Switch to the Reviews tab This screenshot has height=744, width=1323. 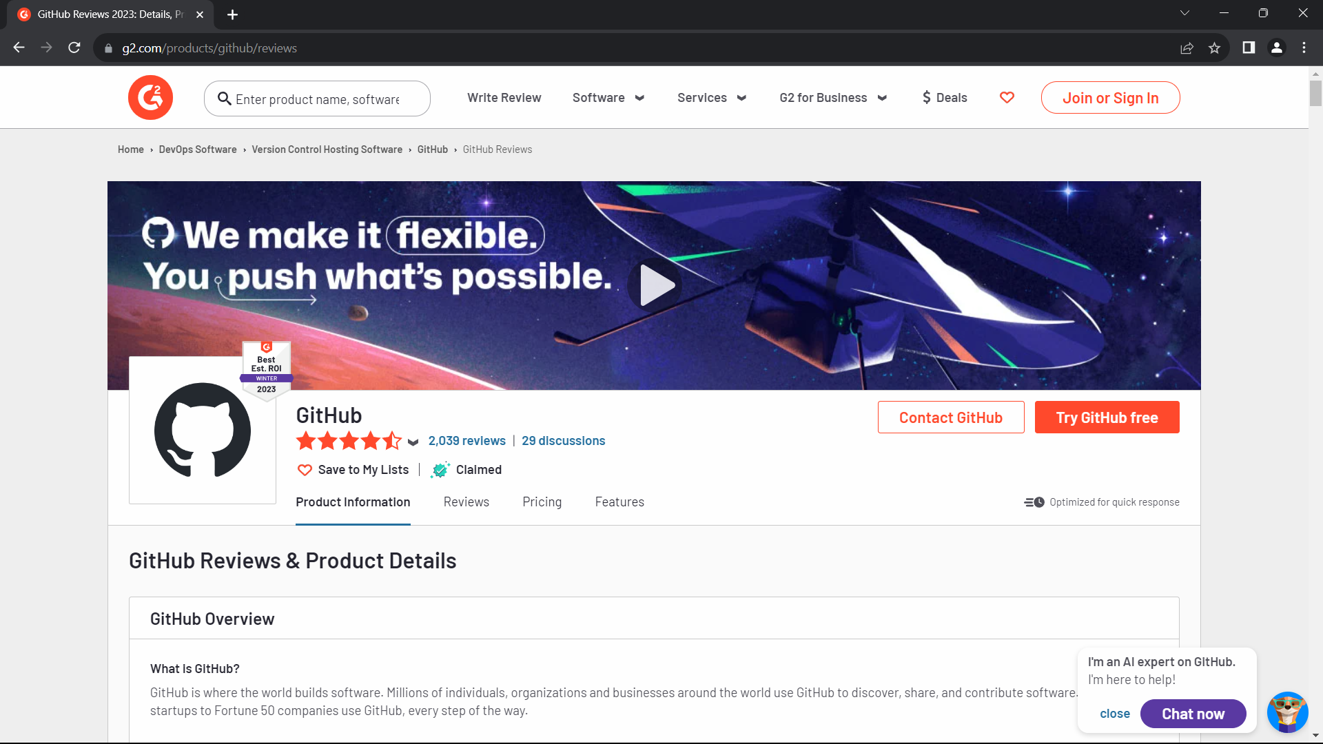pos(466,502)
